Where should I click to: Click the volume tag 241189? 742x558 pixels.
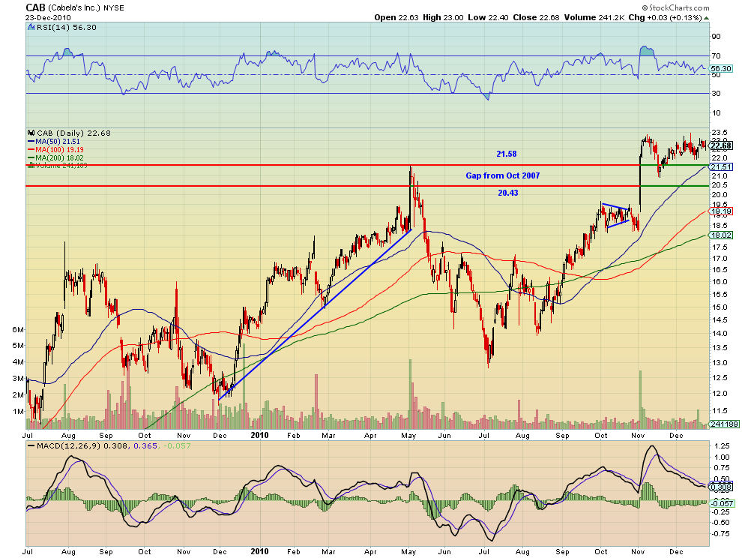click(724, 424)
